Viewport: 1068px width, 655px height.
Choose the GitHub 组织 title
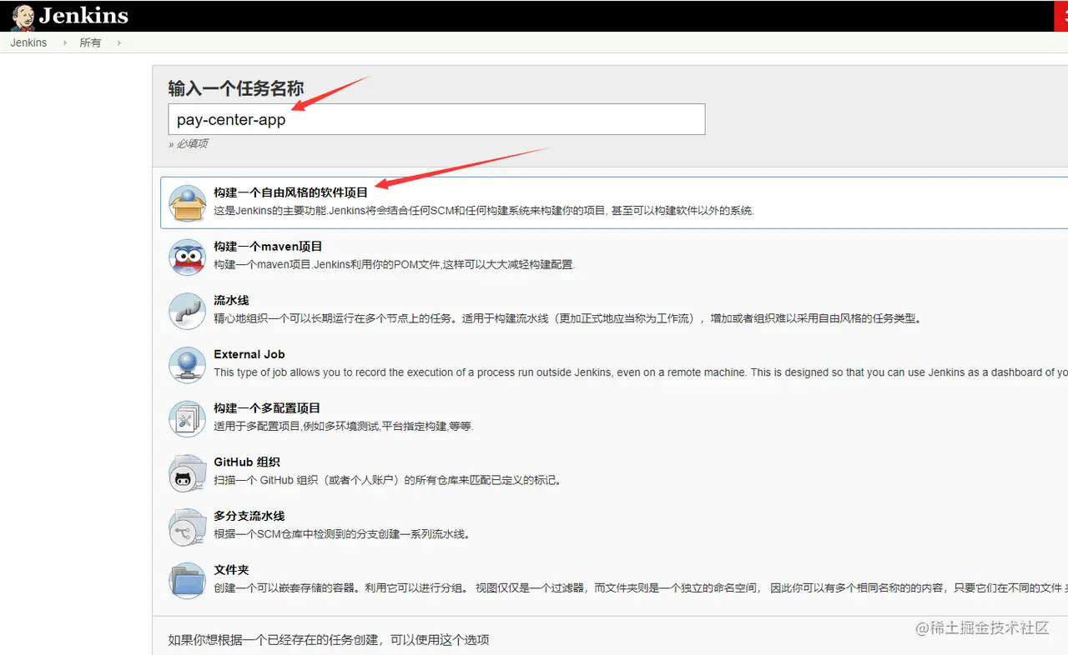pos(247,462)
